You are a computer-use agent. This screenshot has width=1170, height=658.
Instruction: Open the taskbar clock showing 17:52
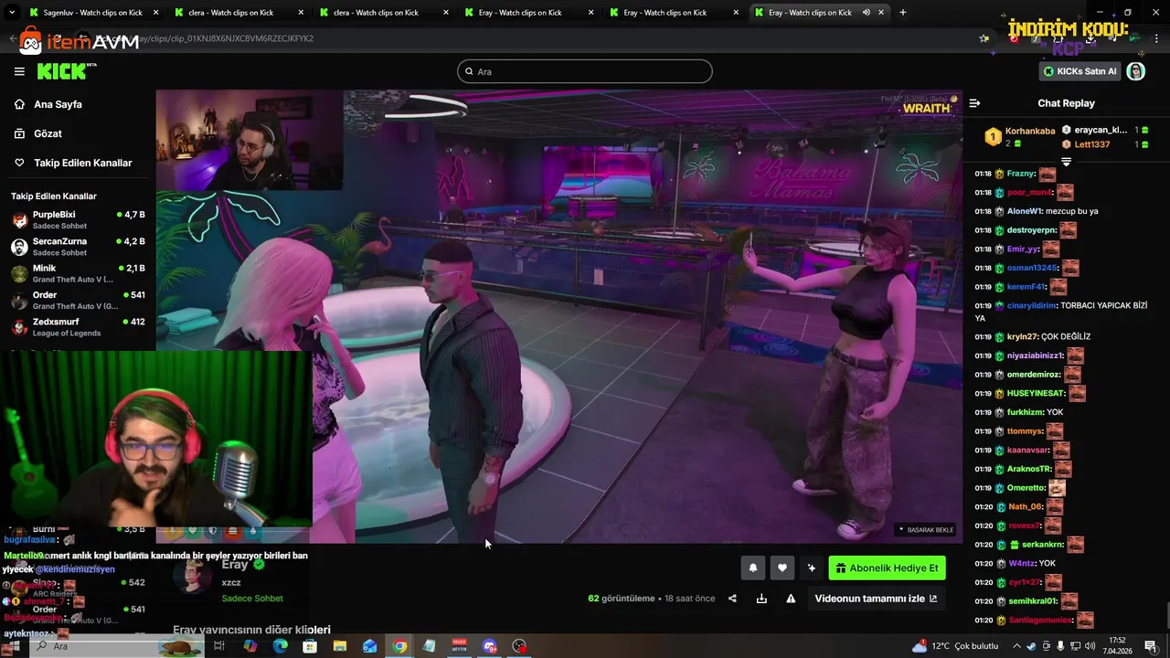(1117, 646)
